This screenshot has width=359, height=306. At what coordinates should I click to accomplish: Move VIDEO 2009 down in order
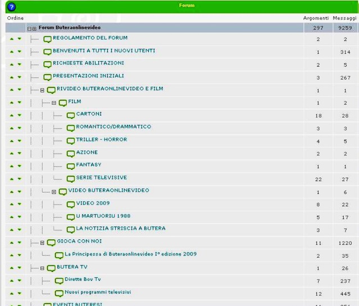[x=20, y=204]
